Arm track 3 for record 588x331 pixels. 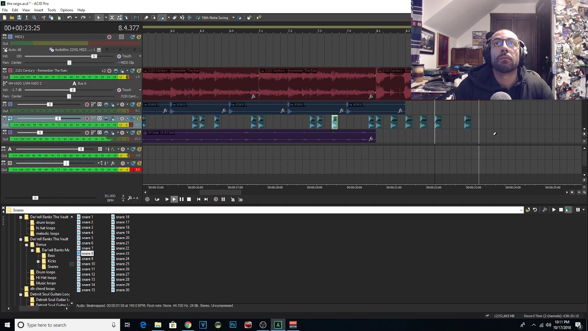pyautogui.click(x=87, y=104)
